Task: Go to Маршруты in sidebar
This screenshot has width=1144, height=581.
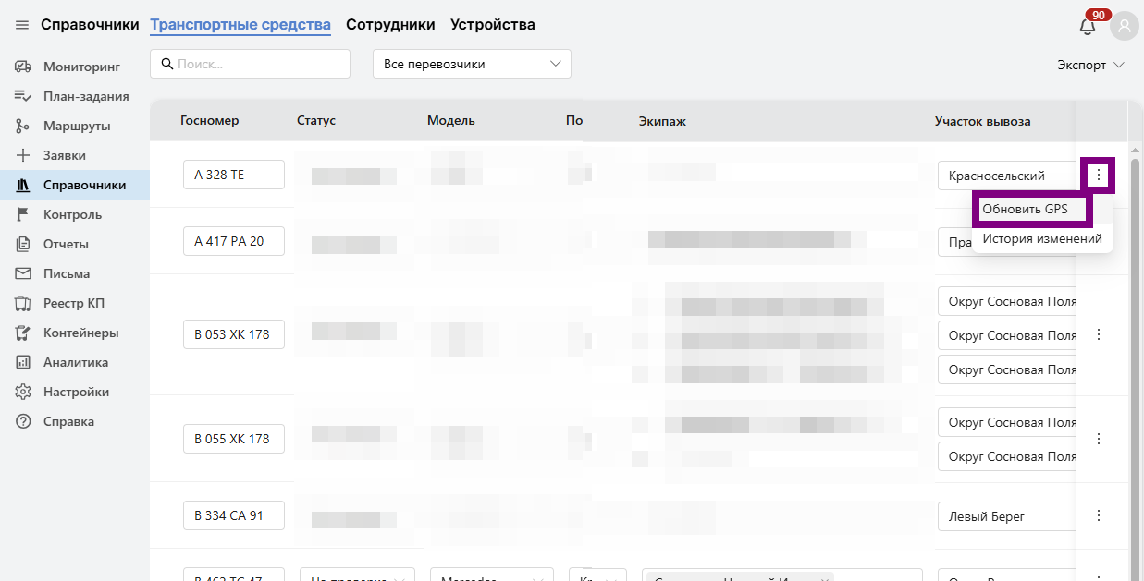Action: pos(77,126)
